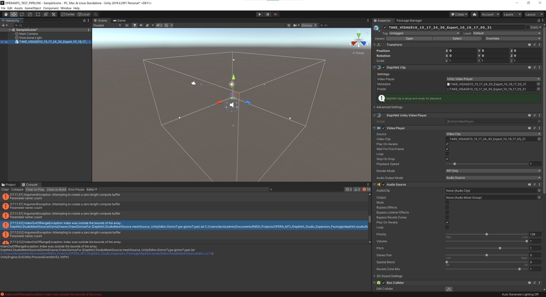The image size is (546, 297).
Task: Expand the Advanced Settings section
Action: click(x=389, y=107)
